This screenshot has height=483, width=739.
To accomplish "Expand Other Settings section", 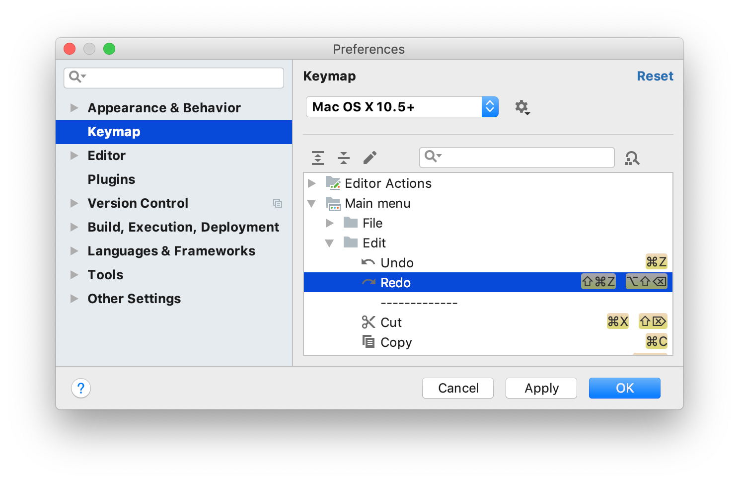I will click(74, 299).
